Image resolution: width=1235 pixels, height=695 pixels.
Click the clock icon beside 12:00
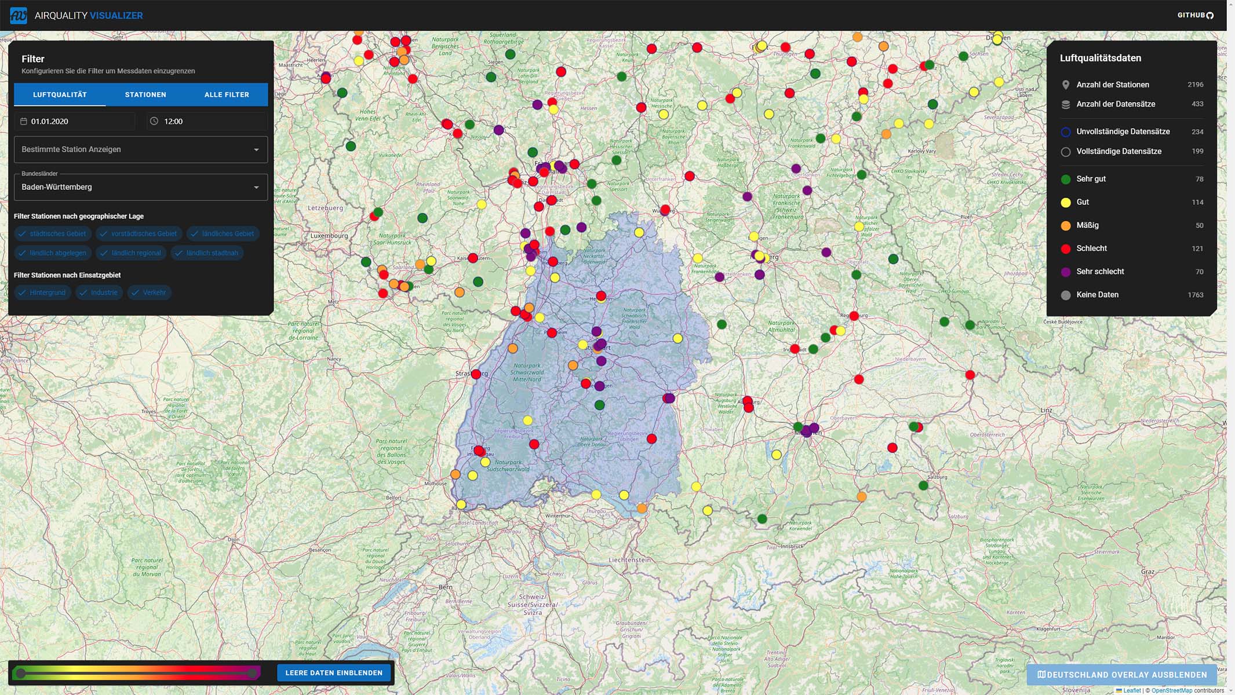154,121
